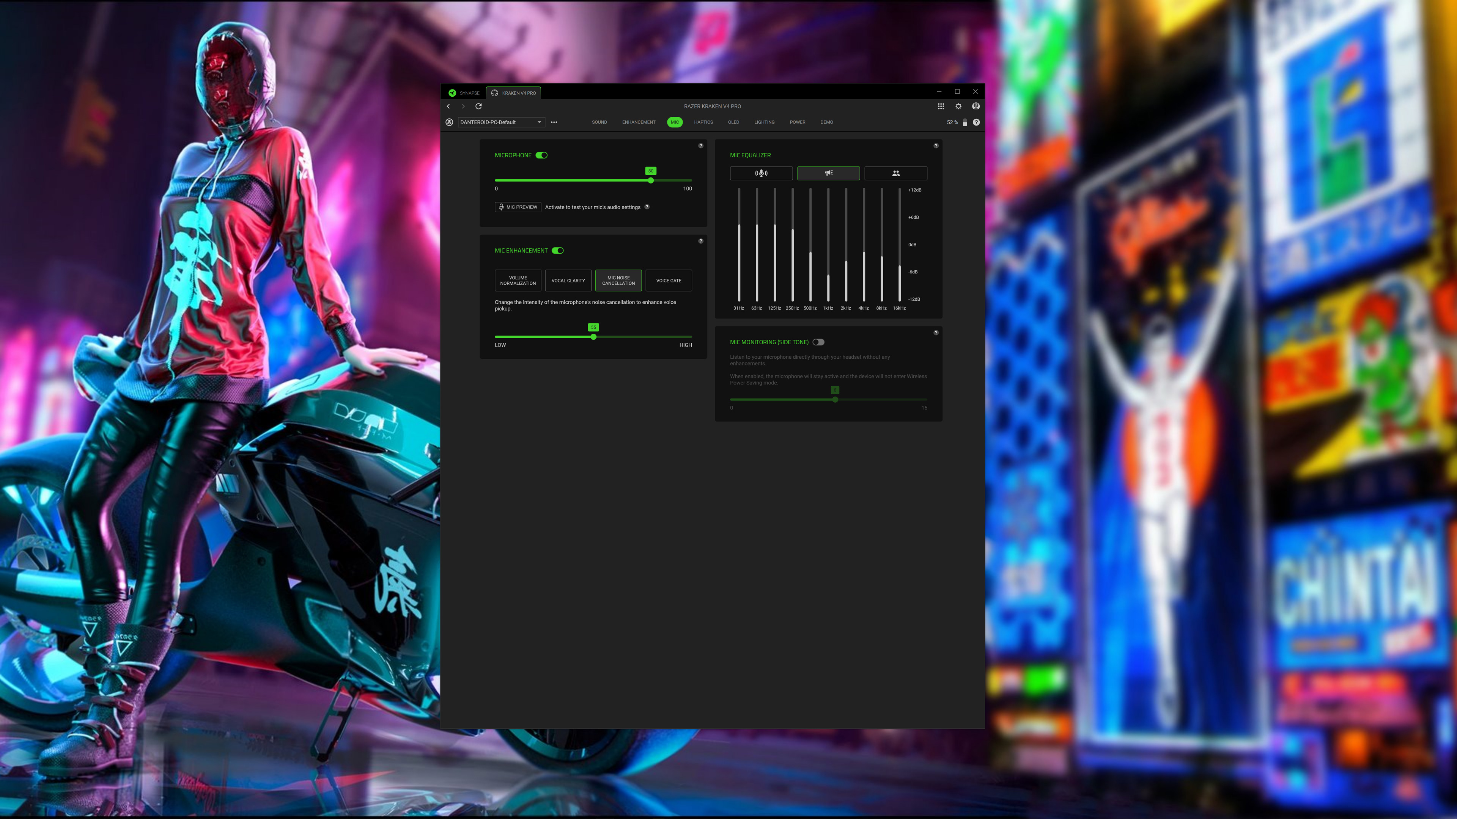The width and height of the screenshot is (1457, 819).
Task: Open the Enhancement tab
Action: [x=639, y=122]
